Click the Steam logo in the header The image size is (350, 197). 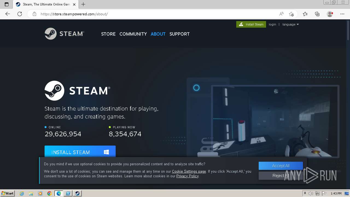[x=65, y=34]
